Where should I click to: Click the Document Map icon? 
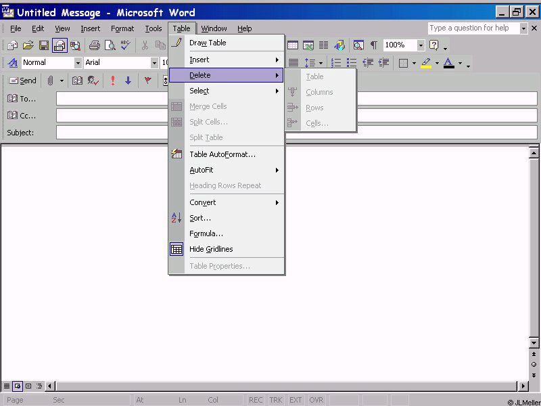pyautogui.click(x=358, y=45)
